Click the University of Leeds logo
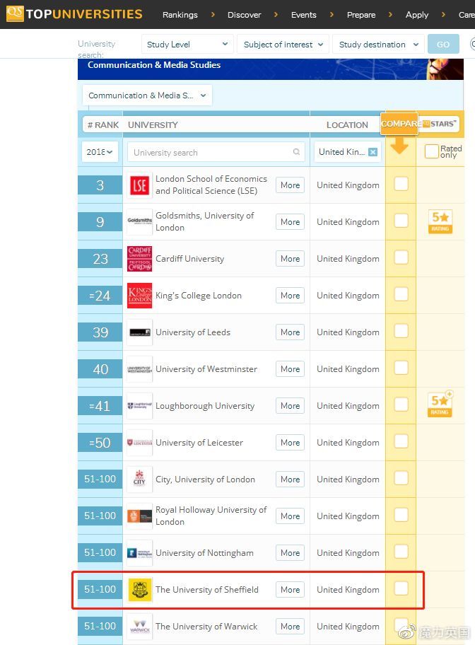 139,332
